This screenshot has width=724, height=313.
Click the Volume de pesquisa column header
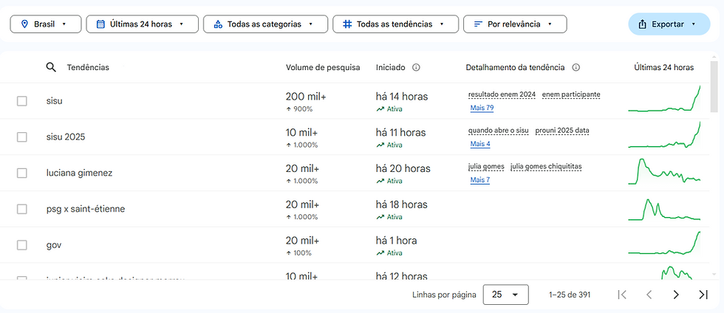tap(323, 67)
